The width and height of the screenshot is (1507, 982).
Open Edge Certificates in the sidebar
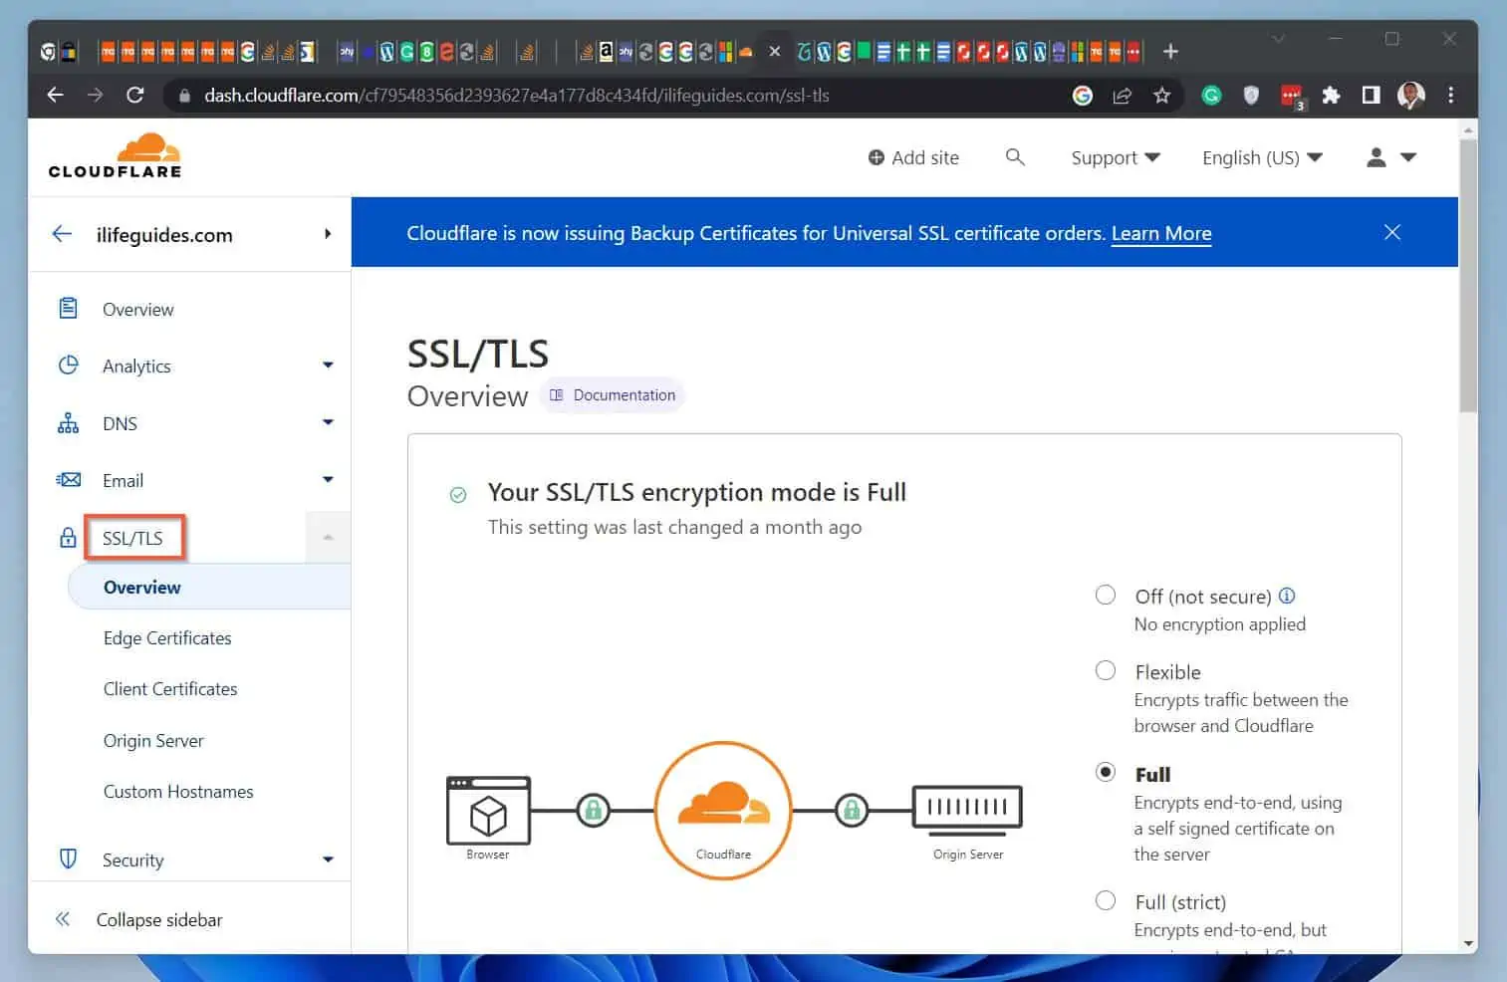pyautogui.click(x=167, y=638)
